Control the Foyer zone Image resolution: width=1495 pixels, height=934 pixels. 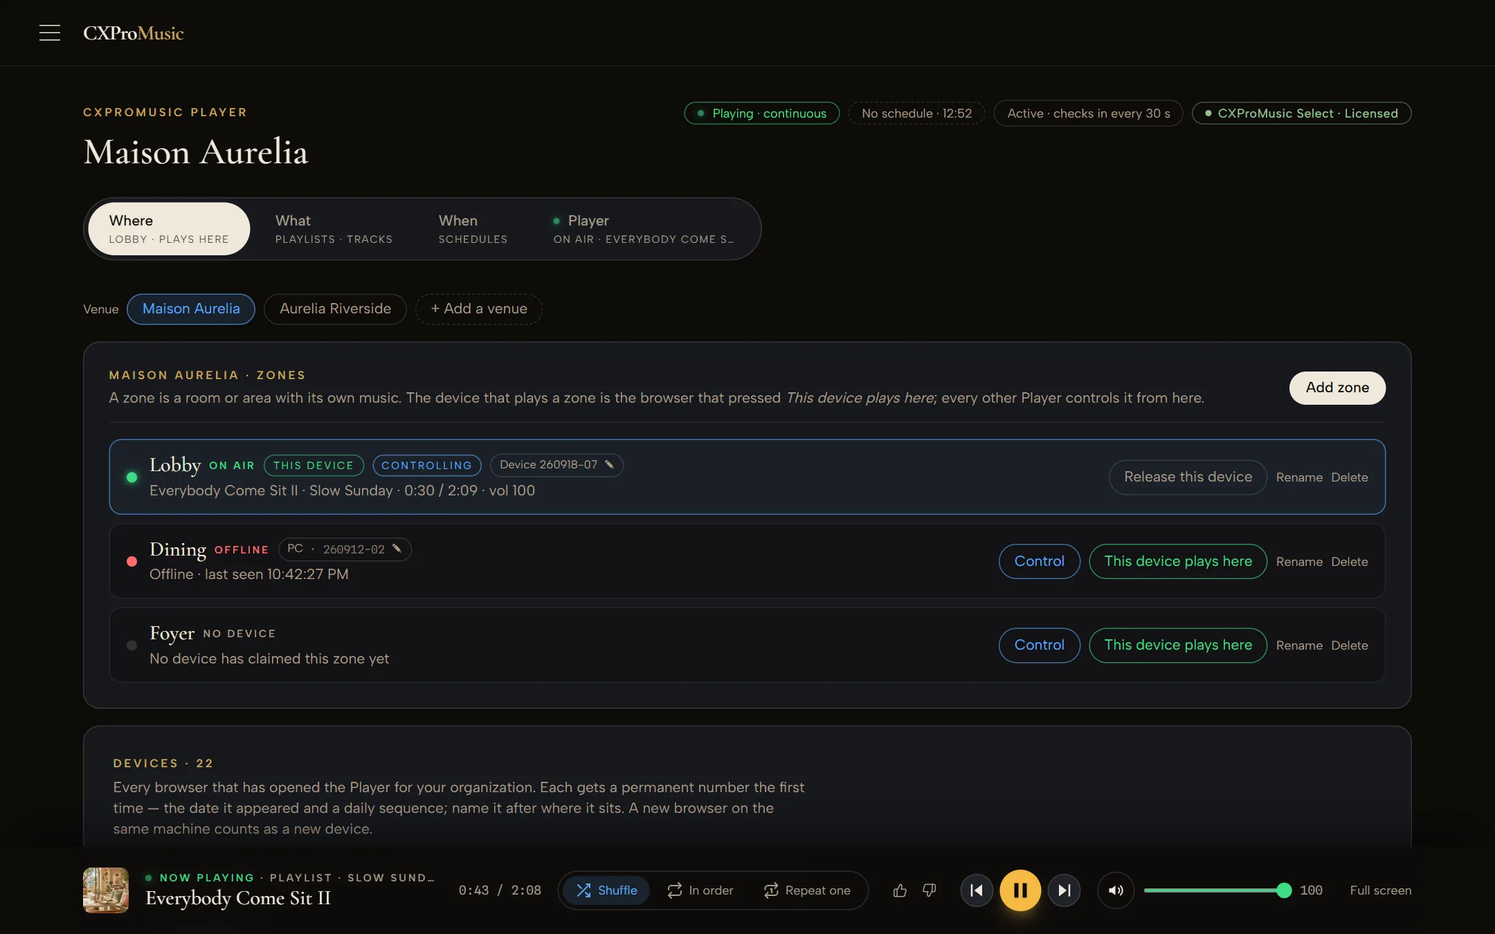[1039, 645]
